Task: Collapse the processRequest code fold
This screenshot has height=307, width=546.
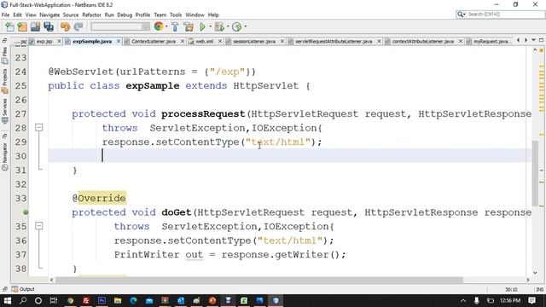Action: pos(39,128)
